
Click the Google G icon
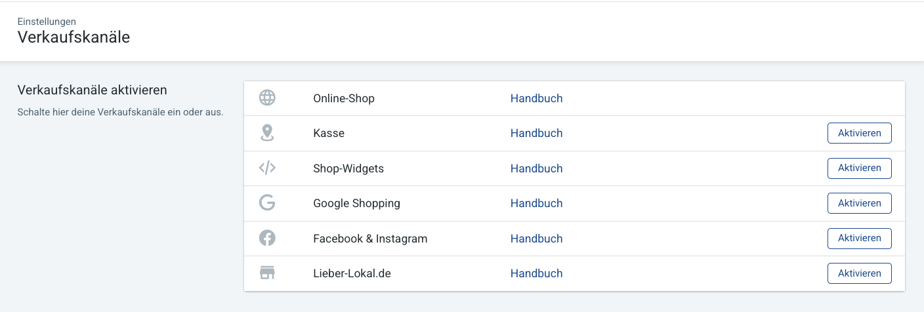(267, 203)
